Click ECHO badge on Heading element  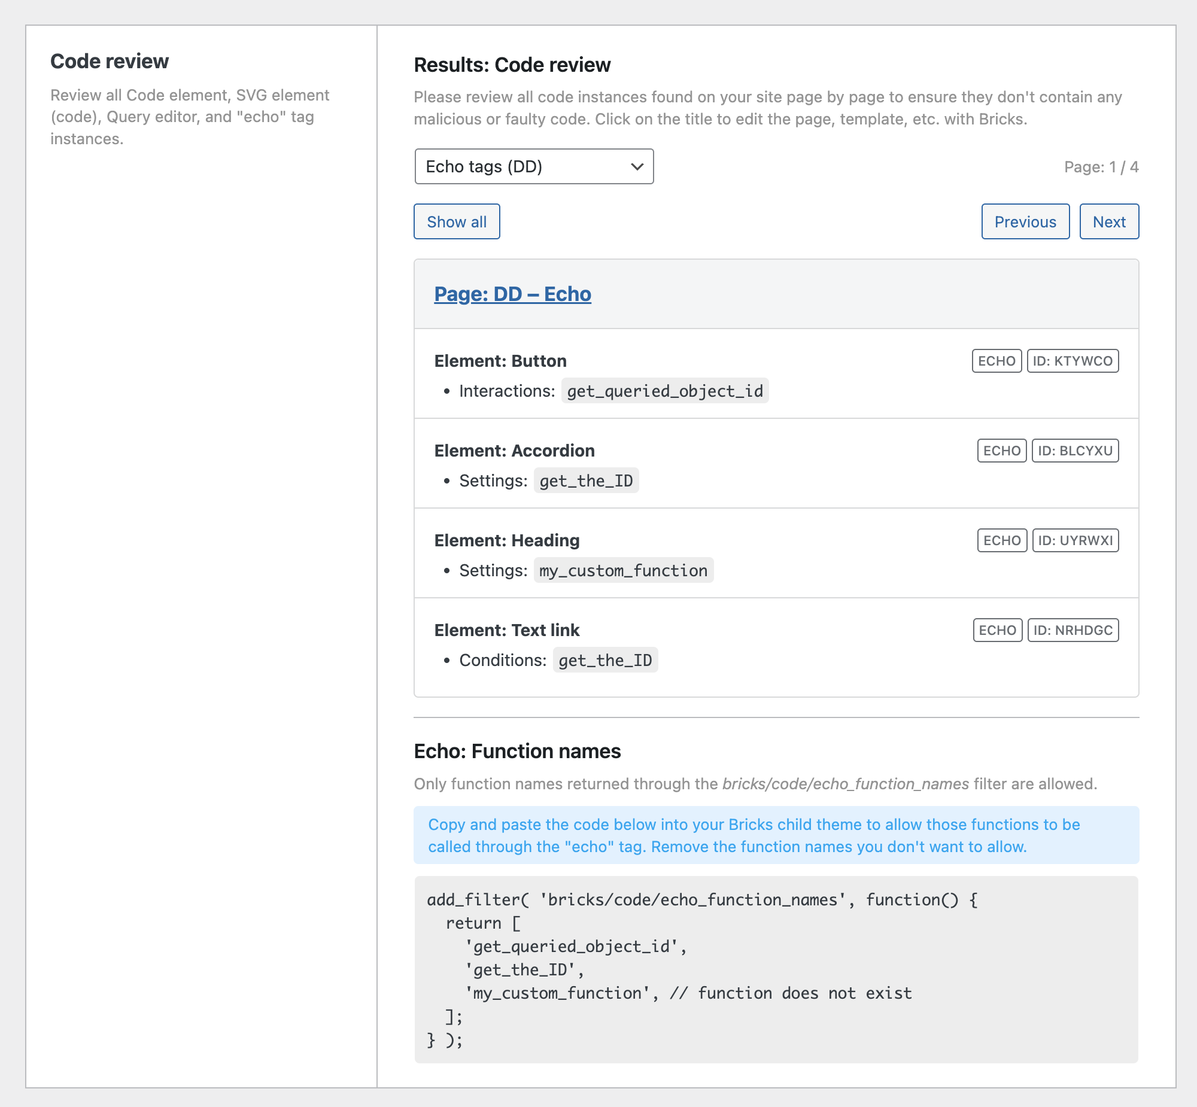[1002, 540]
